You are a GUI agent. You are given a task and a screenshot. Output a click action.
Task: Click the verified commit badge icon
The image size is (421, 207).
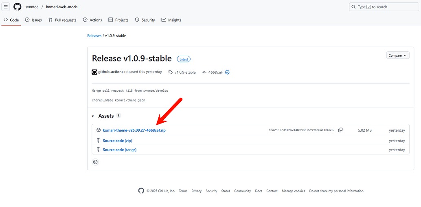click(228, 72)
